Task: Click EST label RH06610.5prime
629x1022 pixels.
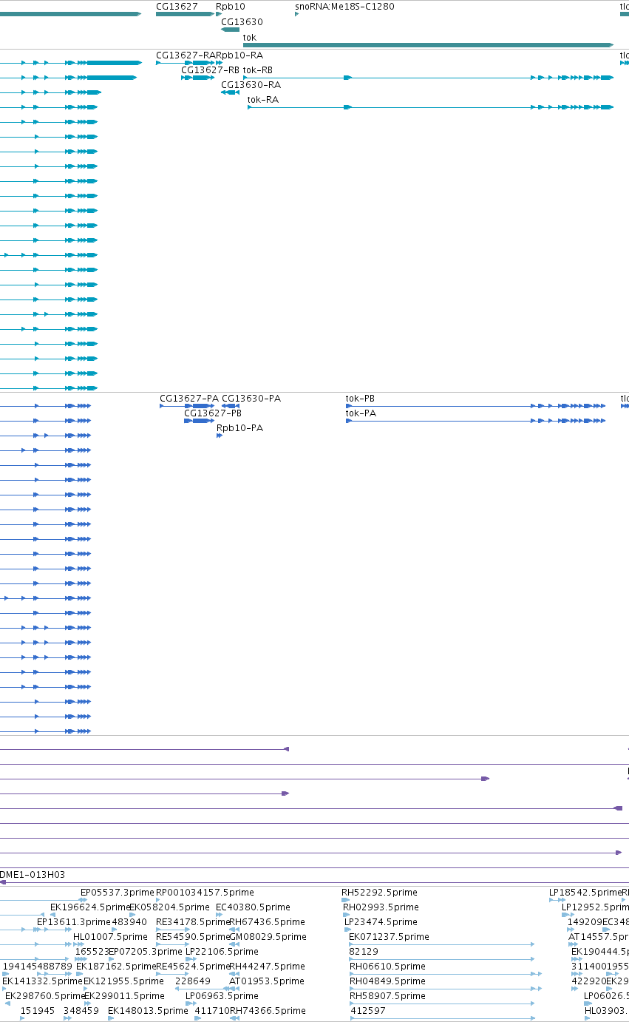Action: [387, 966]
